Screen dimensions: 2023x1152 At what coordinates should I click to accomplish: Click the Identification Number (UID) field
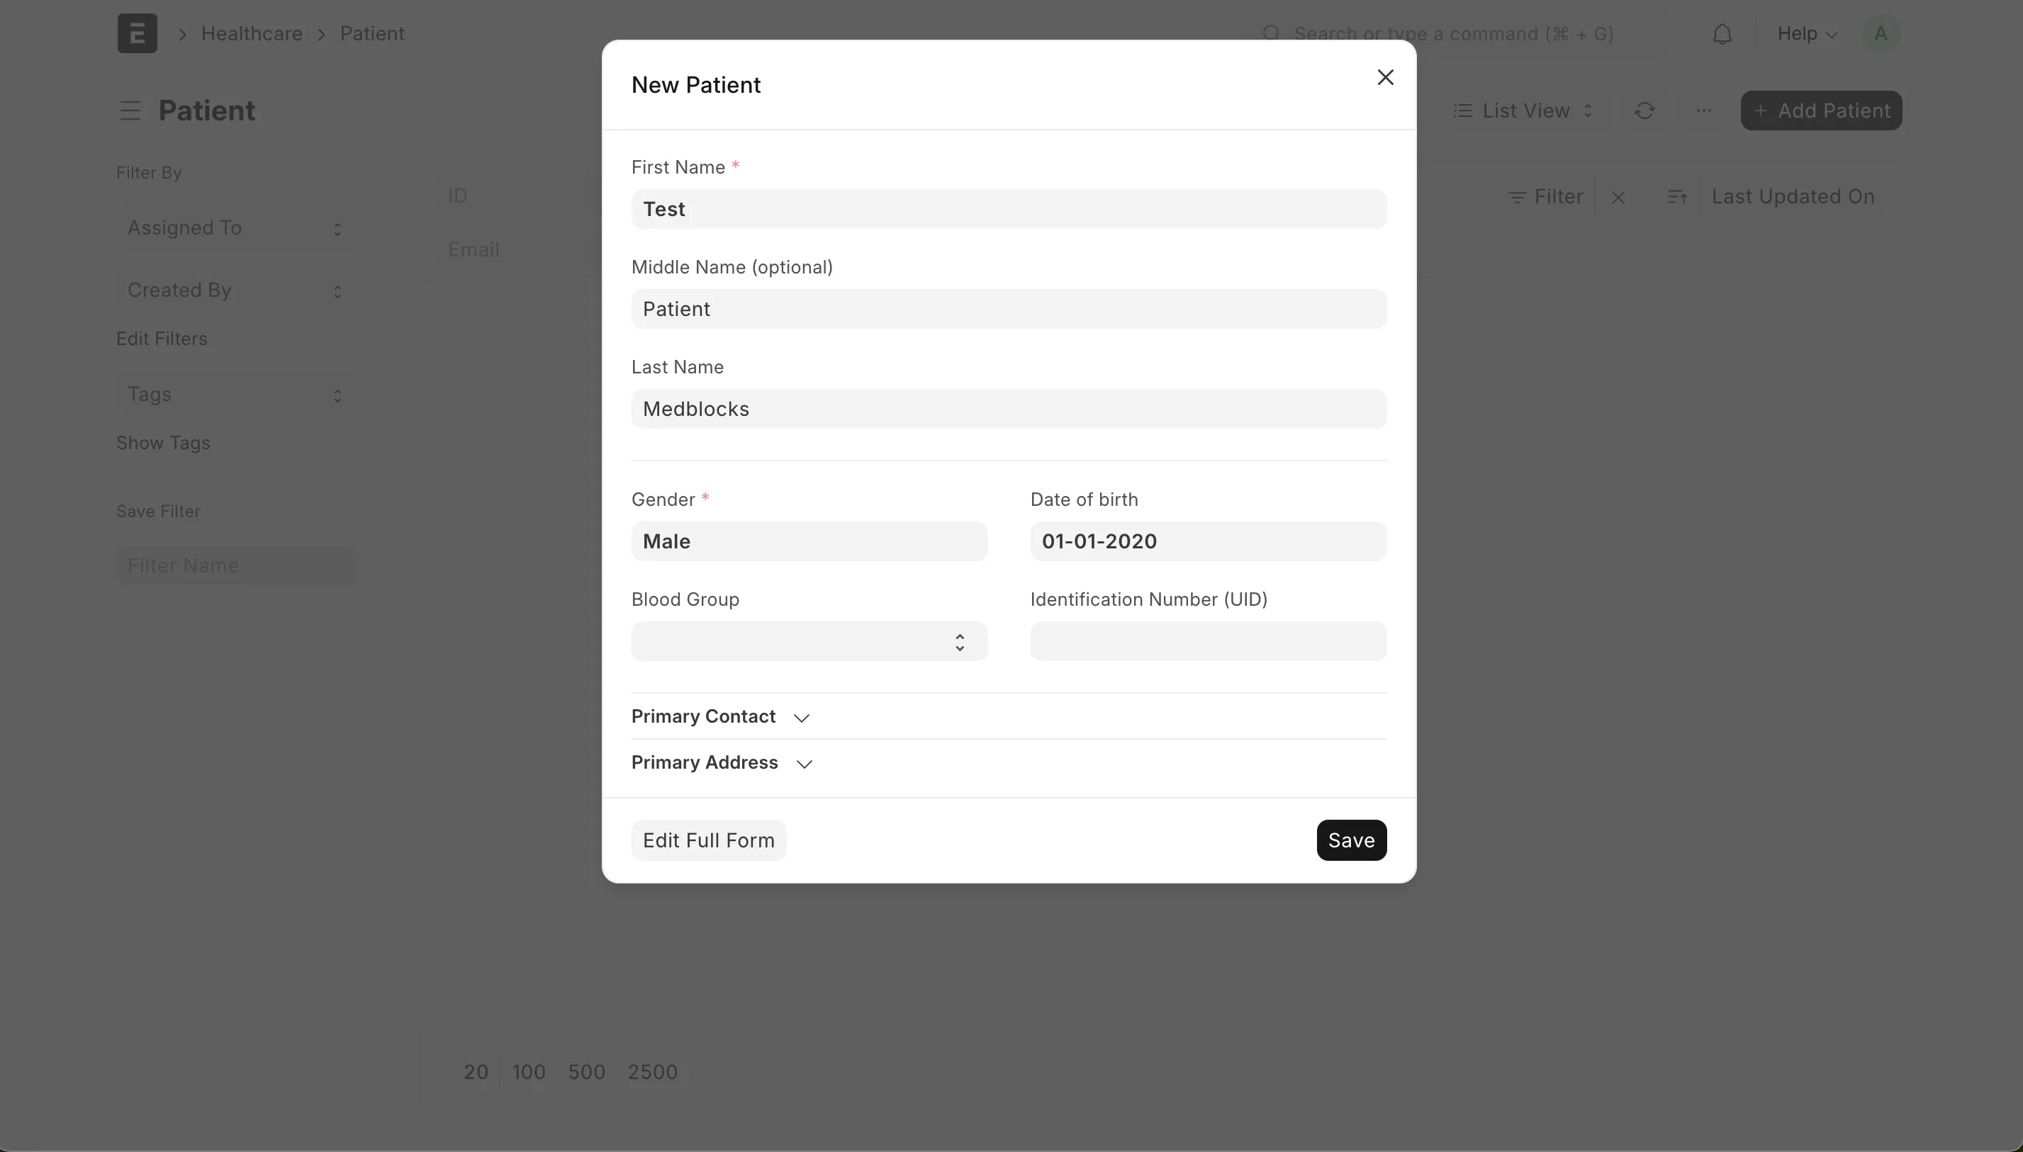pos(1208,642)
